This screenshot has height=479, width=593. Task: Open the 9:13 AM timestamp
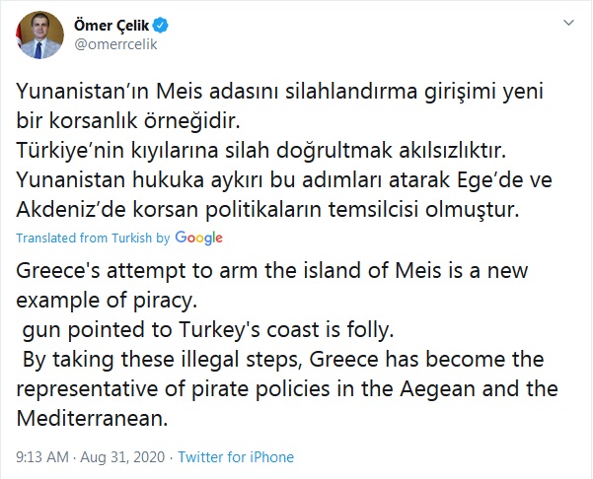(39, 457)
